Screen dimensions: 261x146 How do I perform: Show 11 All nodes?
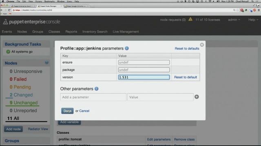coord(13,118)
